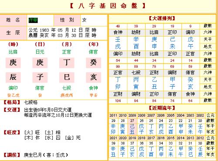
Task: Click hidden stems 庚戊丙 in orange
Action: [67, 95]
